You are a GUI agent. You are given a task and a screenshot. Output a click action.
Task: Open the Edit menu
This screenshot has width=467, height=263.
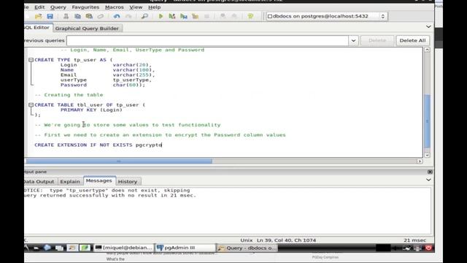click(x=39, y=7)
